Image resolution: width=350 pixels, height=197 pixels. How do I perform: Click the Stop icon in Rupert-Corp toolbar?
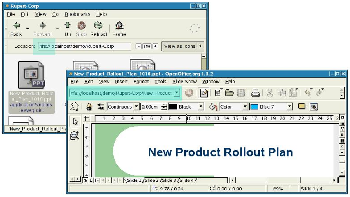82,25
